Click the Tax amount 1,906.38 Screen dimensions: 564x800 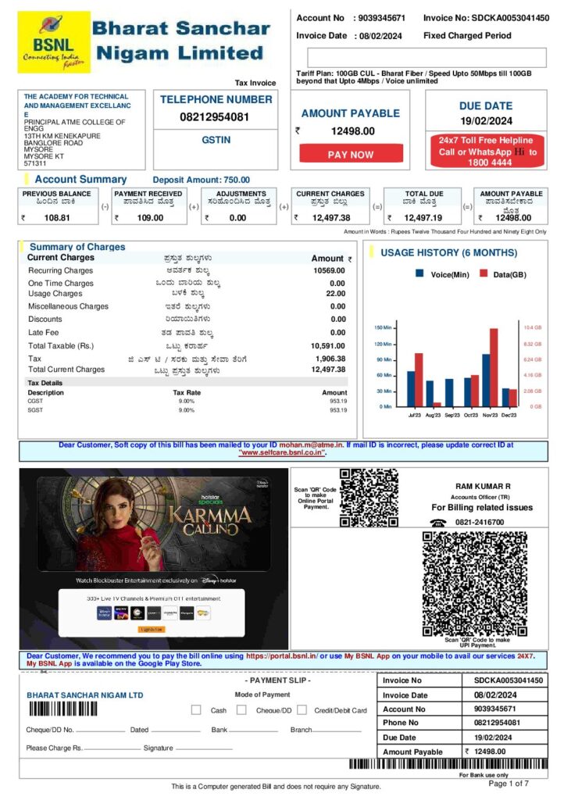point(330,359)
